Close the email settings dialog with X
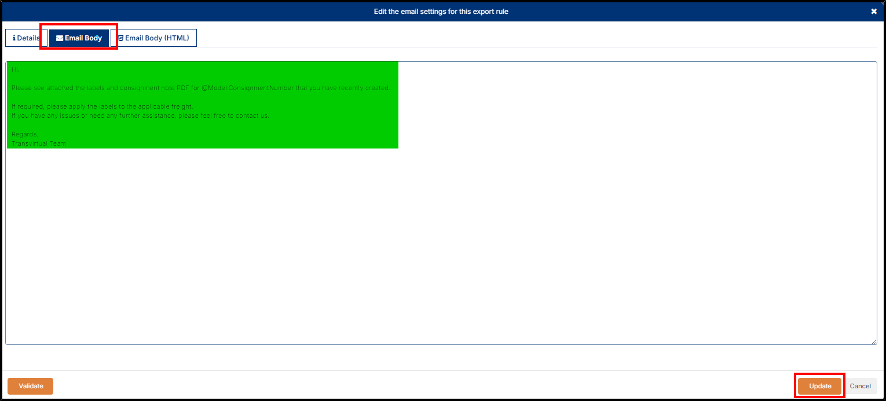The height and width of the screenshot is (401, 886). click(874, 12)
